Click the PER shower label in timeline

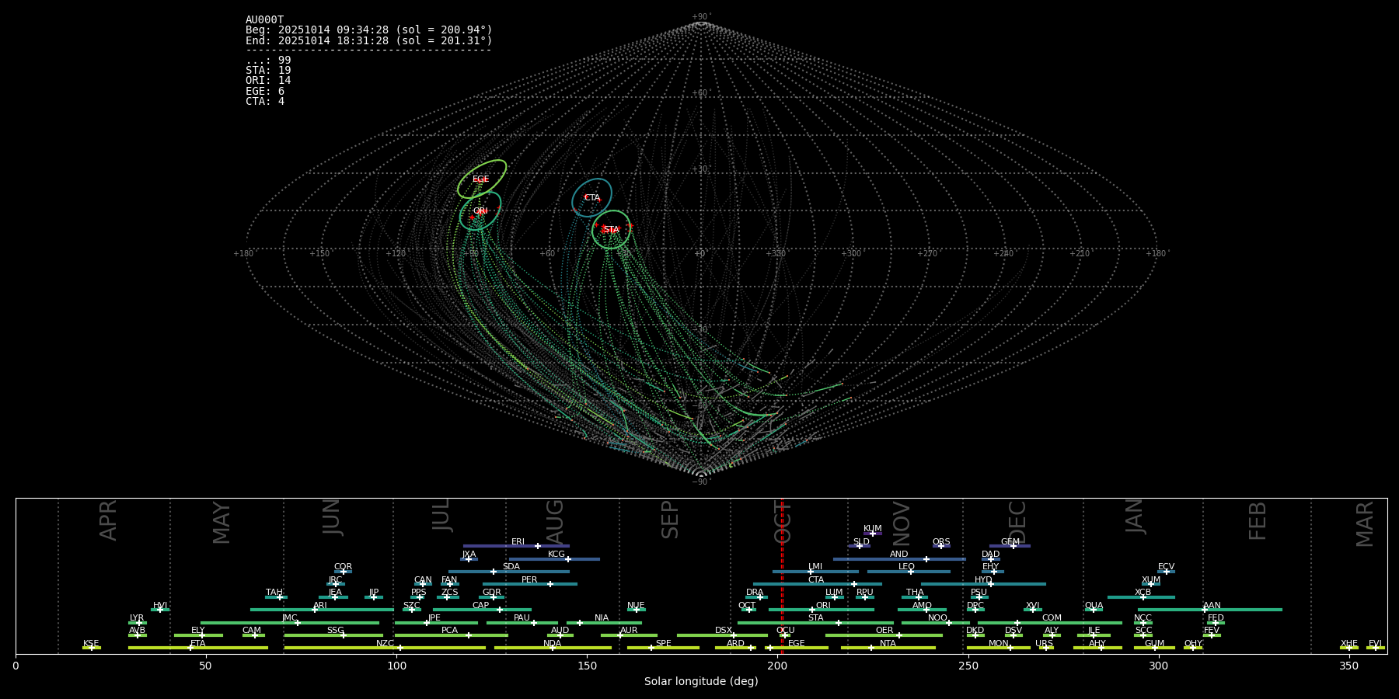[x=529, y=580]
